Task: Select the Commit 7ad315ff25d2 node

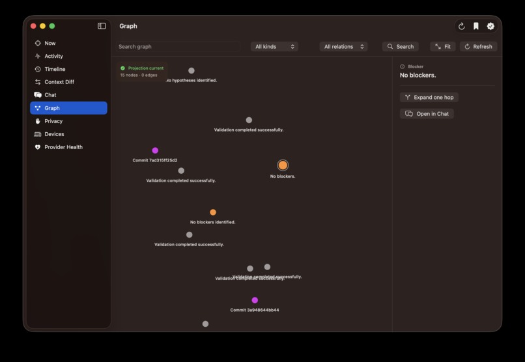Action: click(155, 150)
